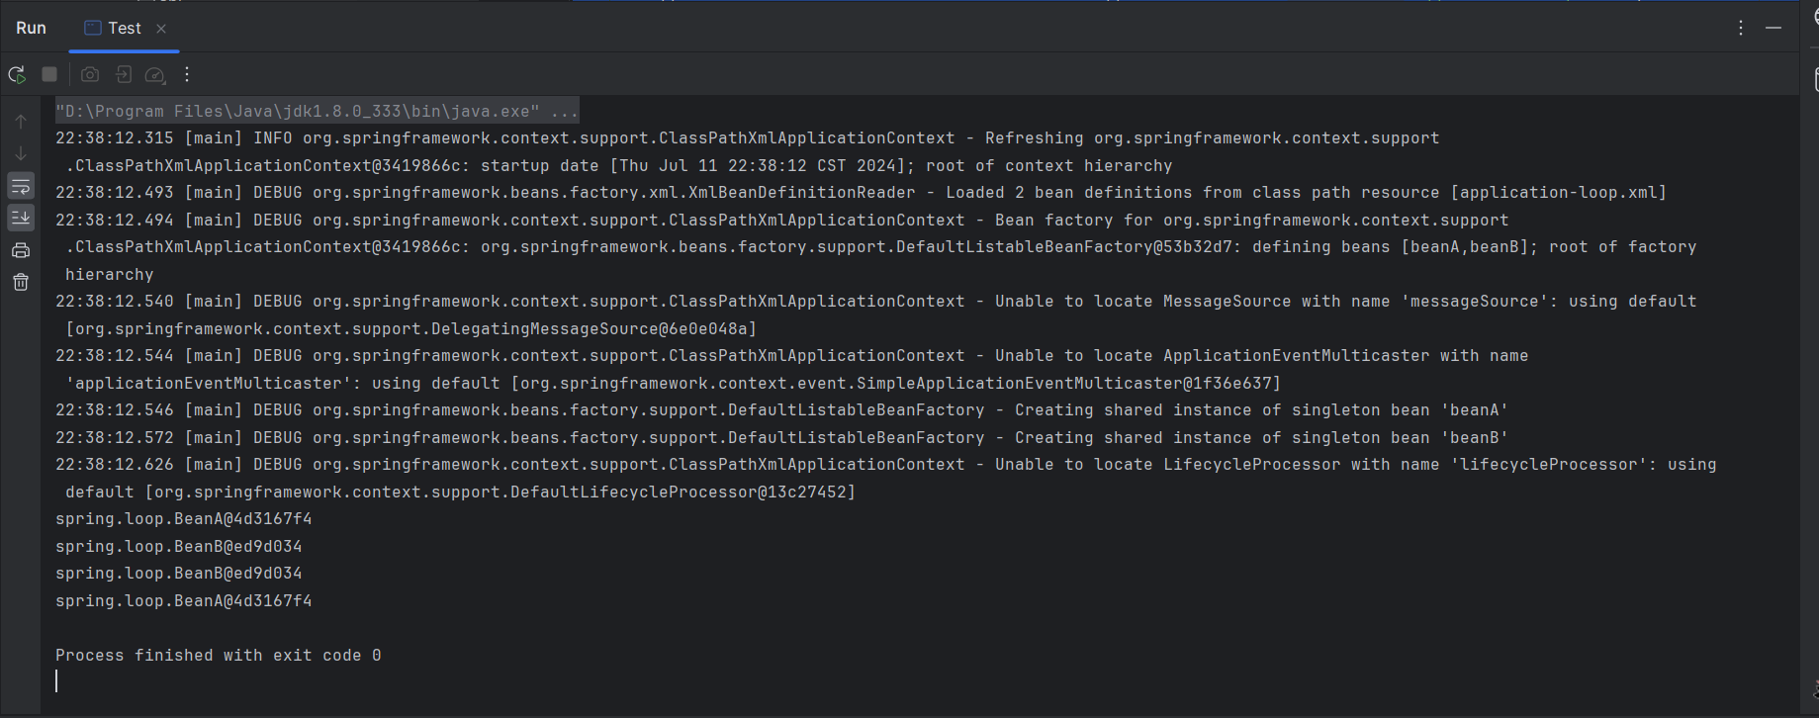
Task: Clear all console output with trash icon
Action: click(x=21, y=282)
